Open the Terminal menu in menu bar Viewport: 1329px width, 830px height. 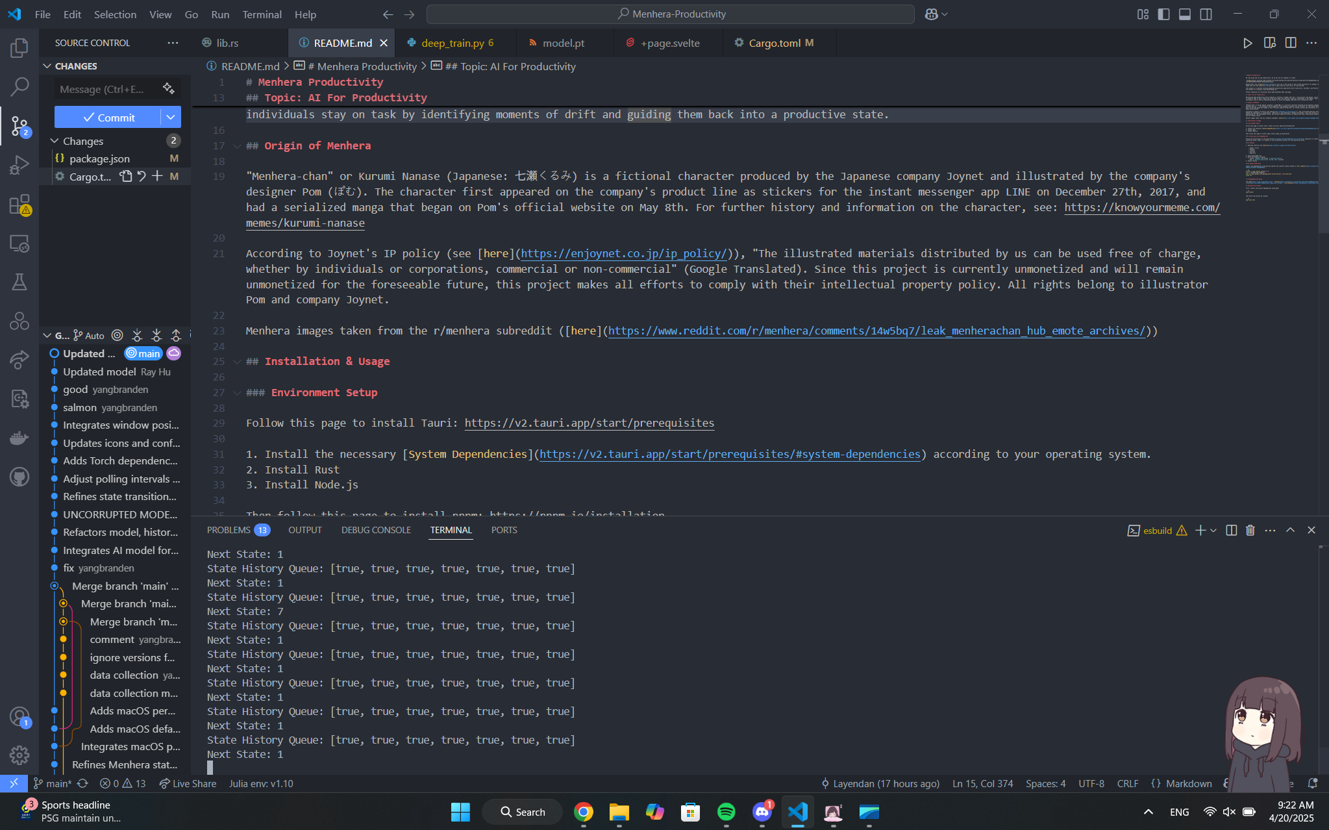pos(262,14)
